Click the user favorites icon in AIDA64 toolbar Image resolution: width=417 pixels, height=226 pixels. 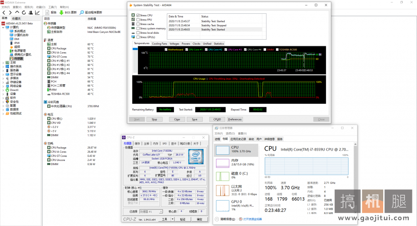(x=30, y=13)
